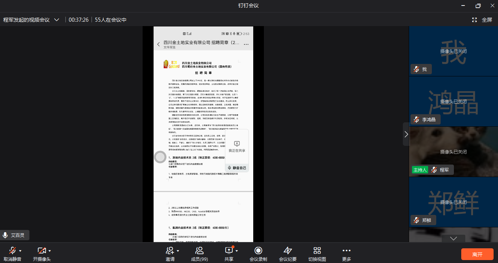Click the 我正在共享 sharing indicator icon

pyautogui.click(x=237, y=143)
